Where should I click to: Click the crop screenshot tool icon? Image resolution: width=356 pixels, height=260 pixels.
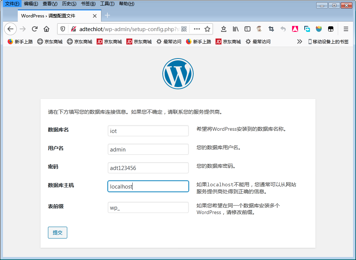pos(271,29)
